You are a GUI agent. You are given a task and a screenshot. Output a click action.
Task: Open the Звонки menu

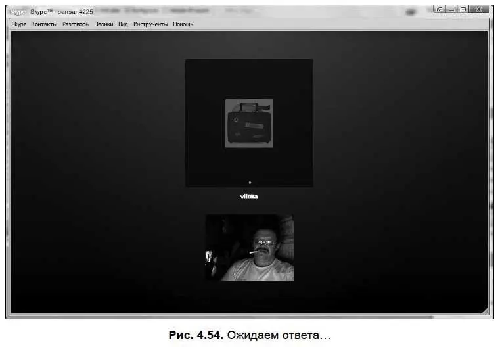click(x=104, y=24)
